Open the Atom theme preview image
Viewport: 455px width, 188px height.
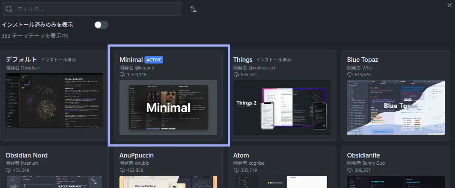282,182
